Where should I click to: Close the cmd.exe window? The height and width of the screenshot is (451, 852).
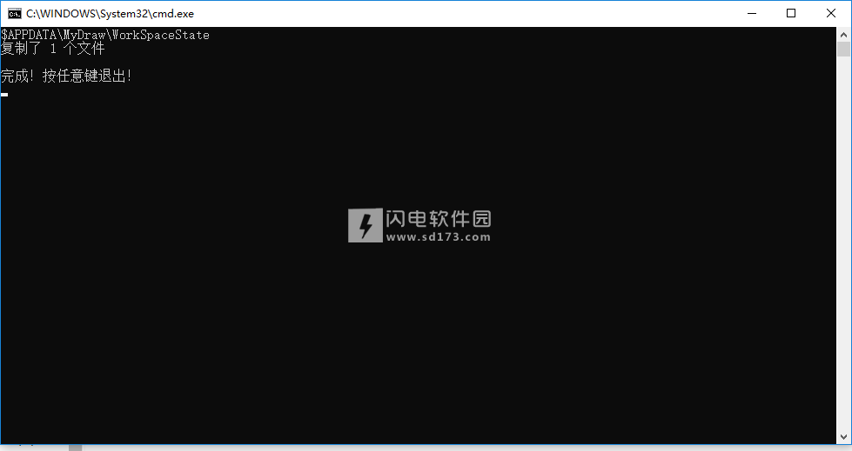[x=831, y=14]
